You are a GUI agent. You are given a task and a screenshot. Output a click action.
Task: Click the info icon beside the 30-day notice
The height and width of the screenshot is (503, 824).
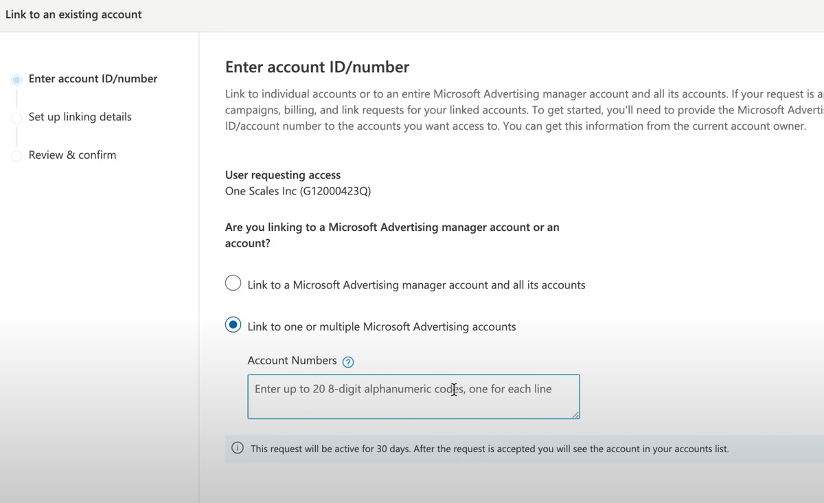237,447
